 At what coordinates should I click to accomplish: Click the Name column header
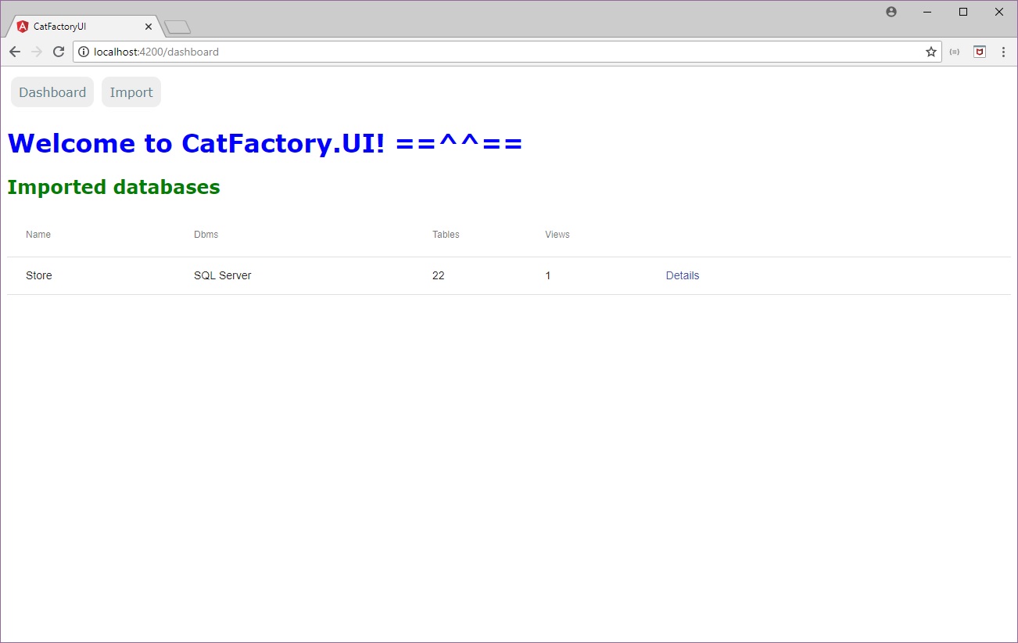click(38, 235)
